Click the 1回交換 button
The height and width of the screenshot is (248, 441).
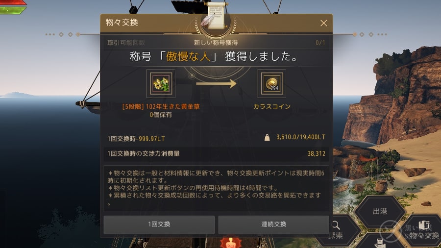[x=159, y=224]
